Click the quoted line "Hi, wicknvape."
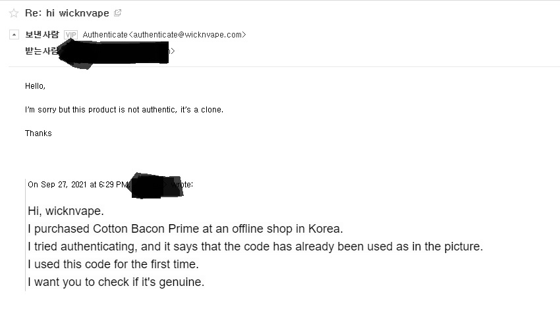This screenshot has height=330, width=560. tap(66, 211)
